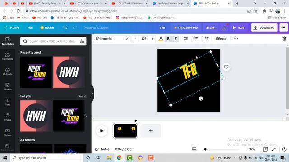Play the timeline

tap(102, 131)
